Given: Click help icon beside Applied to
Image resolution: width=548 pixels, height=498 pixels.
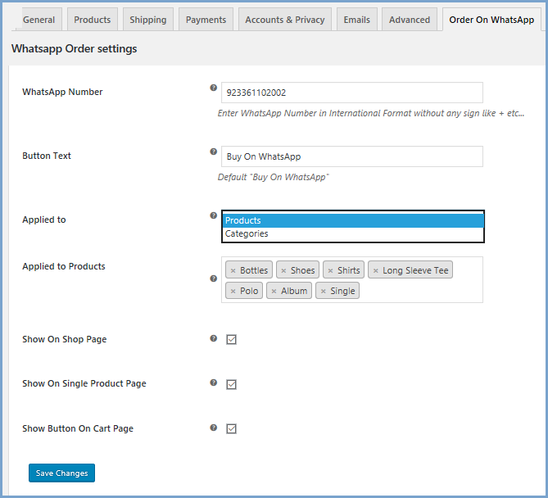Looking at the screenshot, I should (x=214, y=215).
